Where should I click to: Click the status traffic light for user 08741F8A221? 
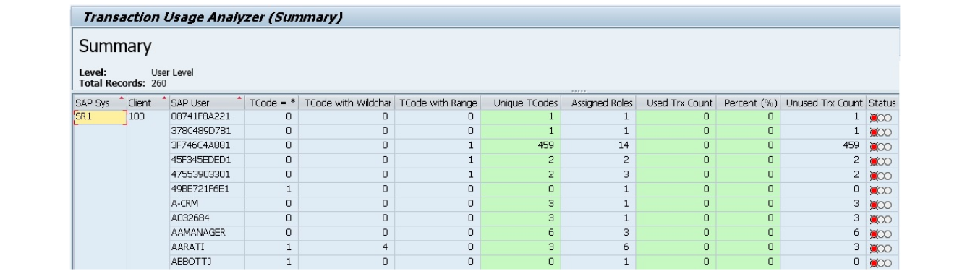pos(880,117)
